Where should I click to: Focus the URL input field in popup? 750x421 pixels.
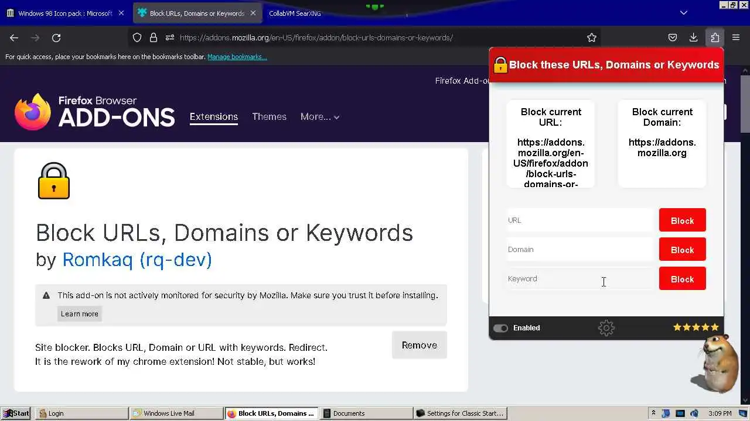[x=580, y=220]
